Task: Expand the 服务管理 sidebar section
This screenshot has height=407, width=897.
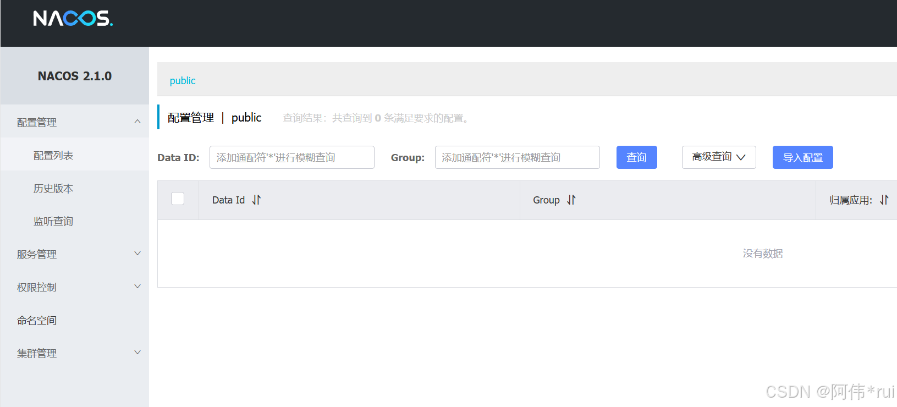Action: (x=75, y=254)
